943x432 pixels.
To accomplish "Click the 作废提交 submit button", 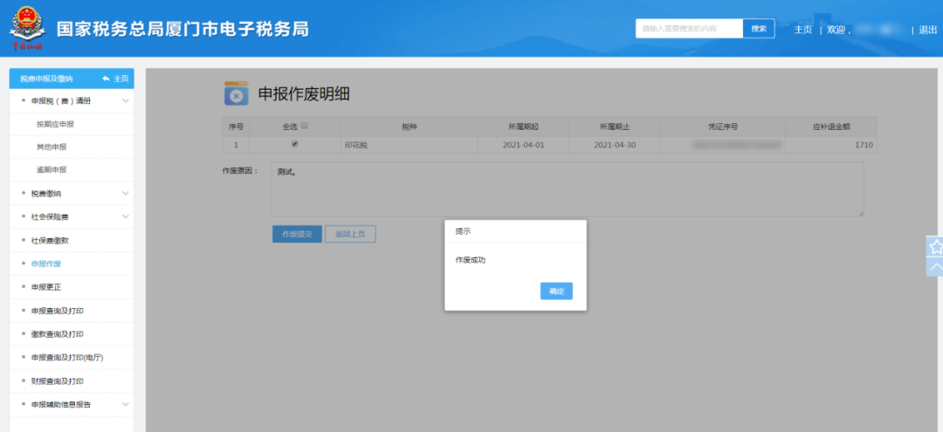I will click(297, 234).
